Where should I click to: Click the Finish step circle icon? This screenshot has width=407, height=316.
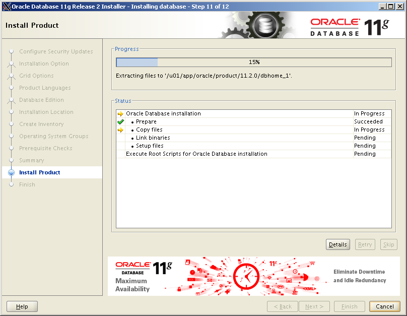(x=11, y=184)
